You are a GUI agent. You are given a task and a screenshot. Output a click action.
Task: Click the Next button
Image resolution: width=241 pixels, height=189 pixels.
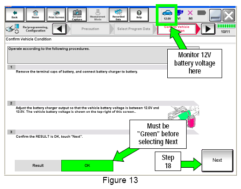[x=217, y=160]
